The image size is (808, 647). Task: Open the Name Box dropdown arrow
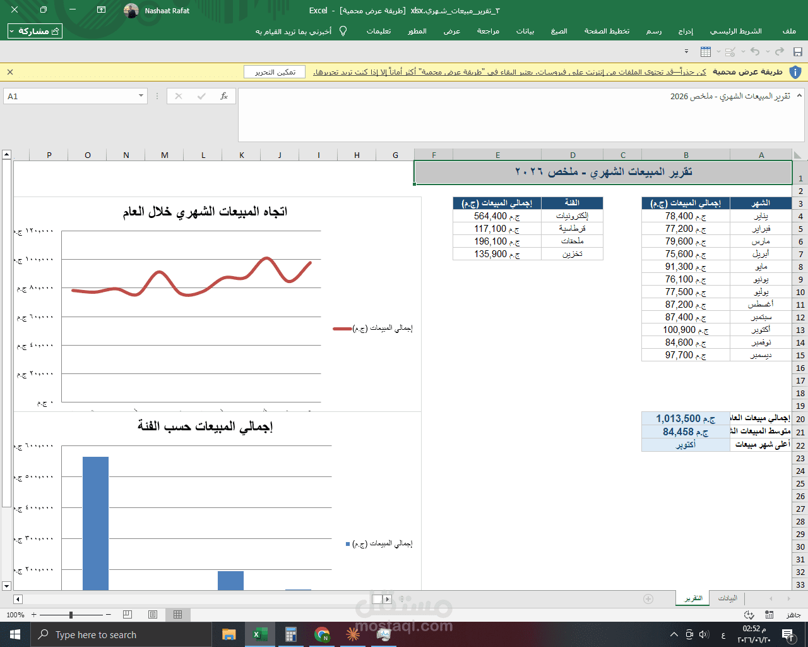tap(141, 96)
